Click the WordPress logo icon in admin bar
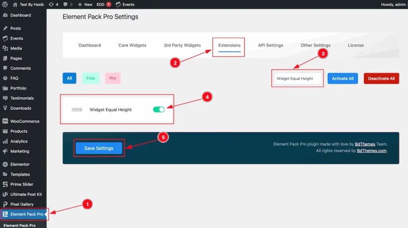408x228 pixels. tap(5, 4)
